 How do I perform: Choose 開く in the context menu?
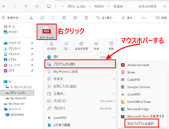(x=80, y=57)
